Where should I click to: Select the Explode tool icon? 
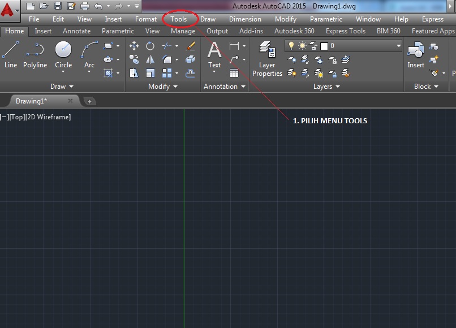[x=190, y=59]
